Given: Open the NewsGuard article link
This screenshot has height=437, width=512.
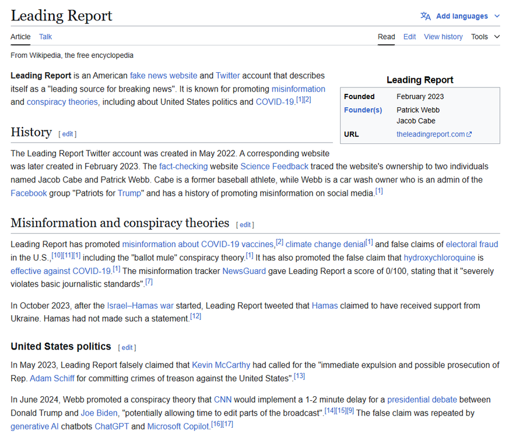Looking at the screenshot, I should click(x=244, y=271).
